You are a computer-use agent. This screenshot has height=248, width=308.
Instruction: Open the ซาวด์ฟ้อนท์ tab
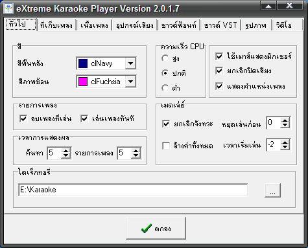[x=179, y=25]
